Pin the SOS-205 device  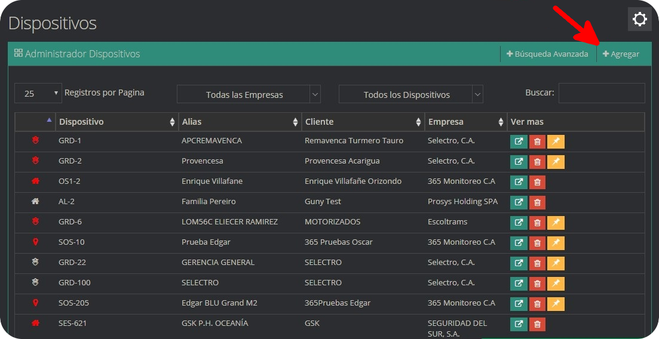click(x=556, y=304)
